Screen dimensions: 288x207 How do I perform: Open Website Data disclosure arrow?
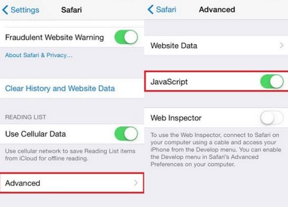(x=282, y=45)
